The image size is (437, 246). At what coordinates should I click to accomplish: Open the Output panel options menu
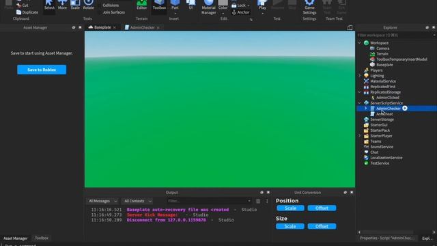pos(267,201)
